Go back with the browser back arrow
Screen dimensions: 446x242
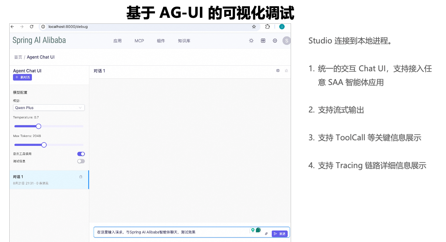pyautogui.click(x=12, y=27)
